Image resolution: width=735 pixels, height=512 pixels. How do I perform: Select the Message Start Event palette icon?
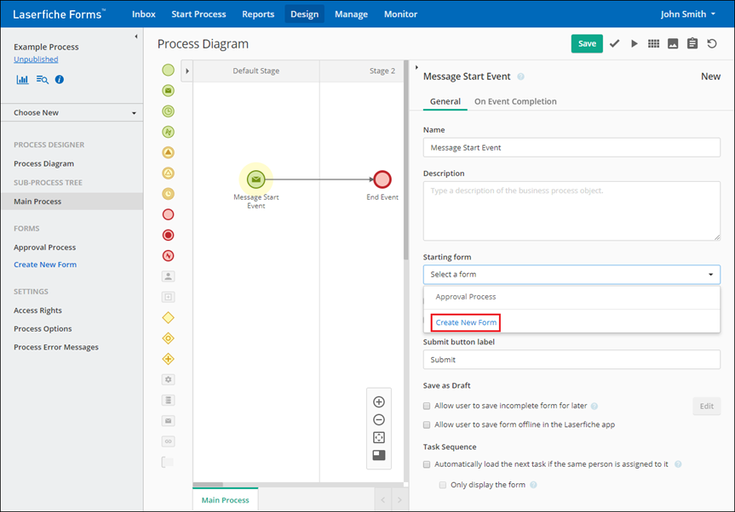169,91
